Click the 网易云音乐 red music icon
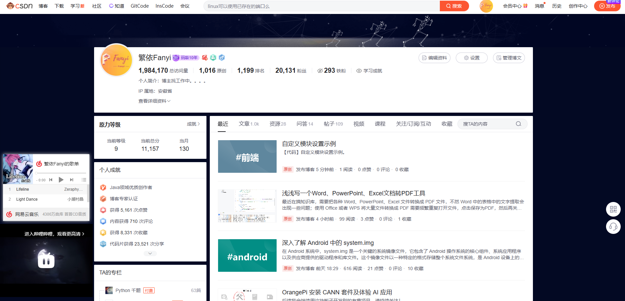 pyautogui.click(x=9, y=214)
